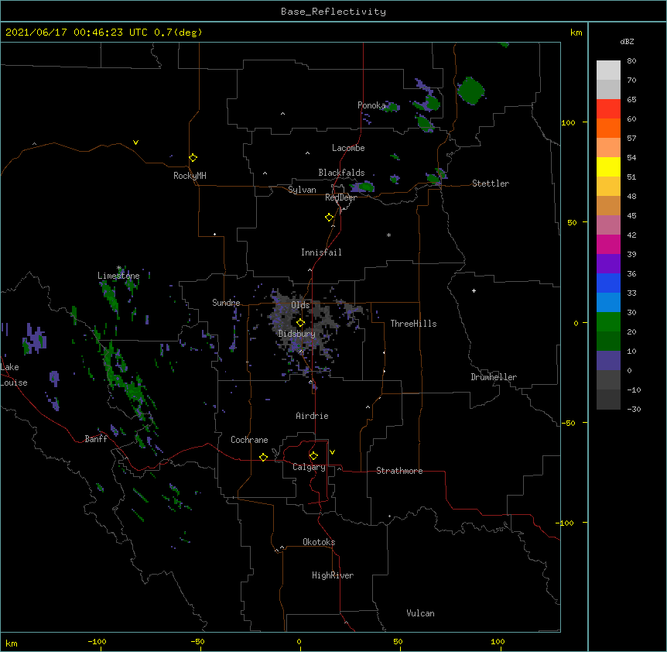Image resolution: width=667 pixels, height=652 pixels.
Task: Click the Innisfail city label
Action: (x=321, y=252)
